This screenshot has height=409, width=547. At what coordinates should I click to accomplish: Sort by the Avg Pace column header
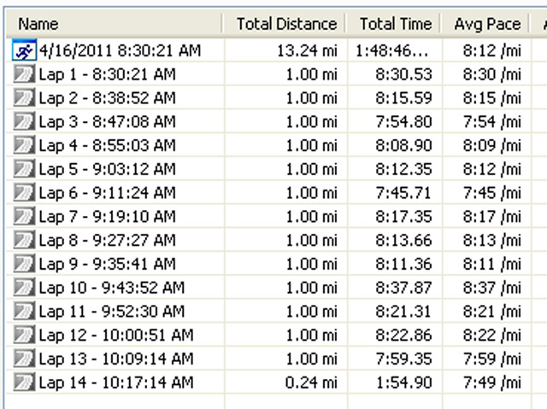[485, 24]
